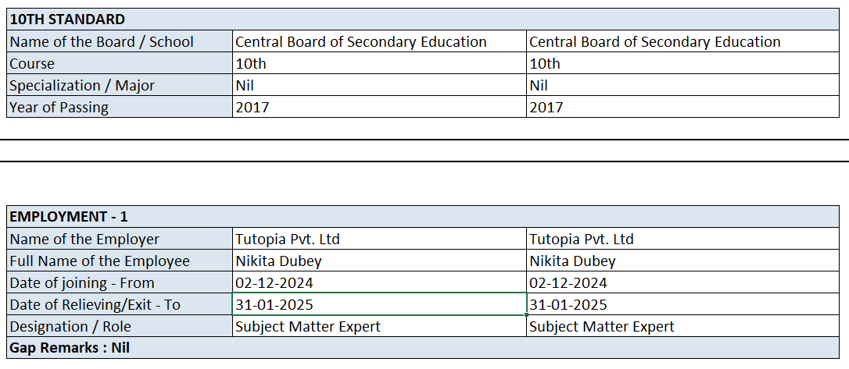Select second Central Board of Secondary Education cell

655,42
